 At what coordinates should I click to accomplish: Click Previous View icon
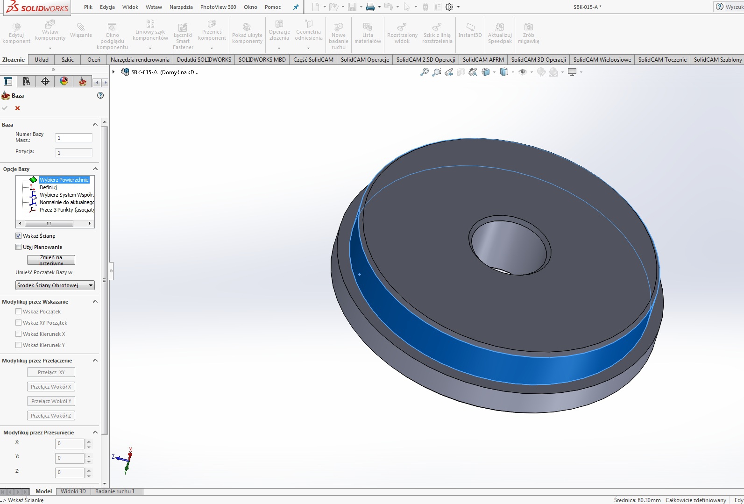[449, 72]
